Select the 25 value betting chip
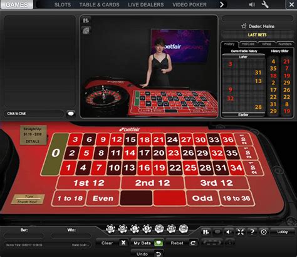Image resolution: width=297 pixels, height=257 pixels. click(171, 229)
